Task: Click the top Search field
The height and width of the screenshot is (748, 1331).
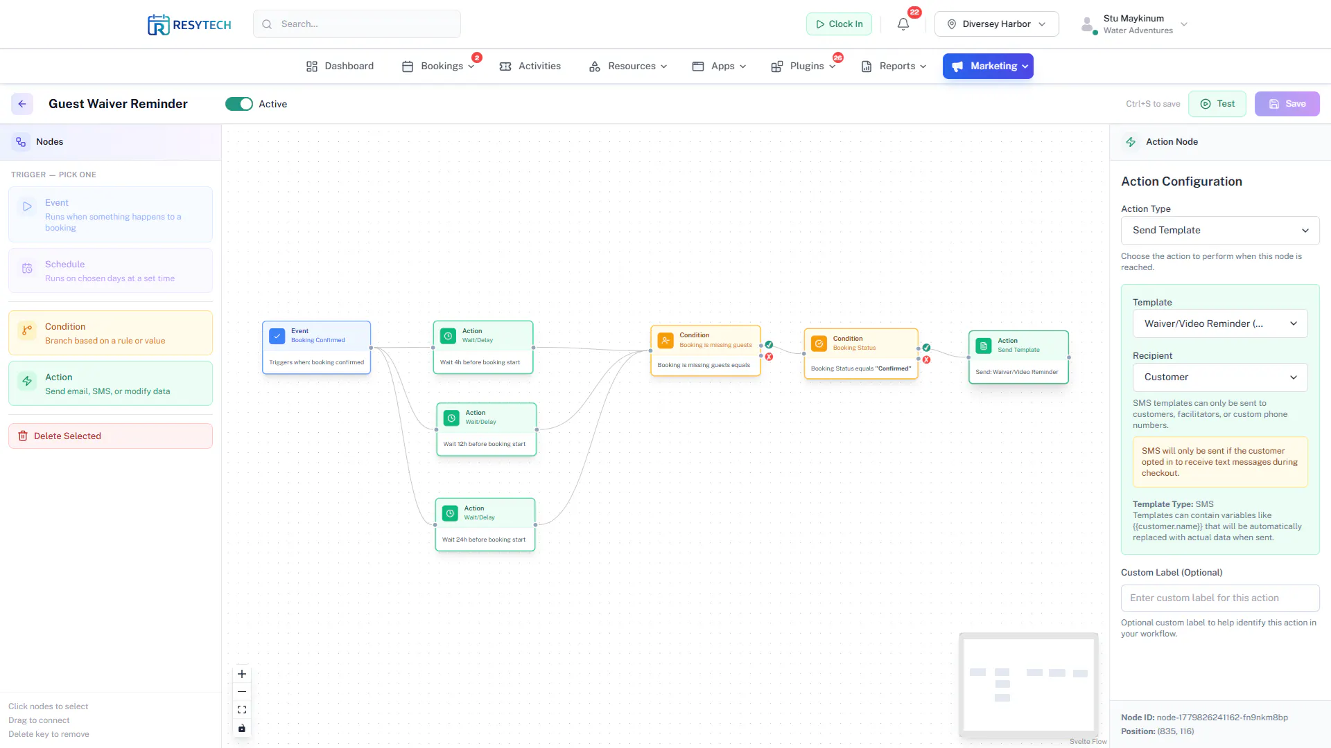Action: [357, 24]
